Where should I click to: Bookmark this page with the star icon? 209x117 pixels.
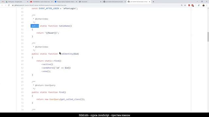pyautogui.click(x=185, y=5)
